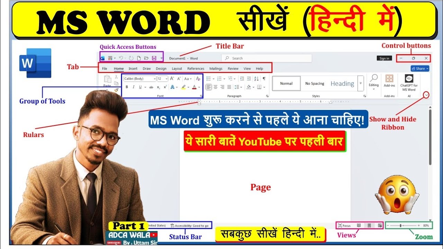Click the zoom in plus icon
This screenshot has height=249, width=443.
(x=419, y=225)
